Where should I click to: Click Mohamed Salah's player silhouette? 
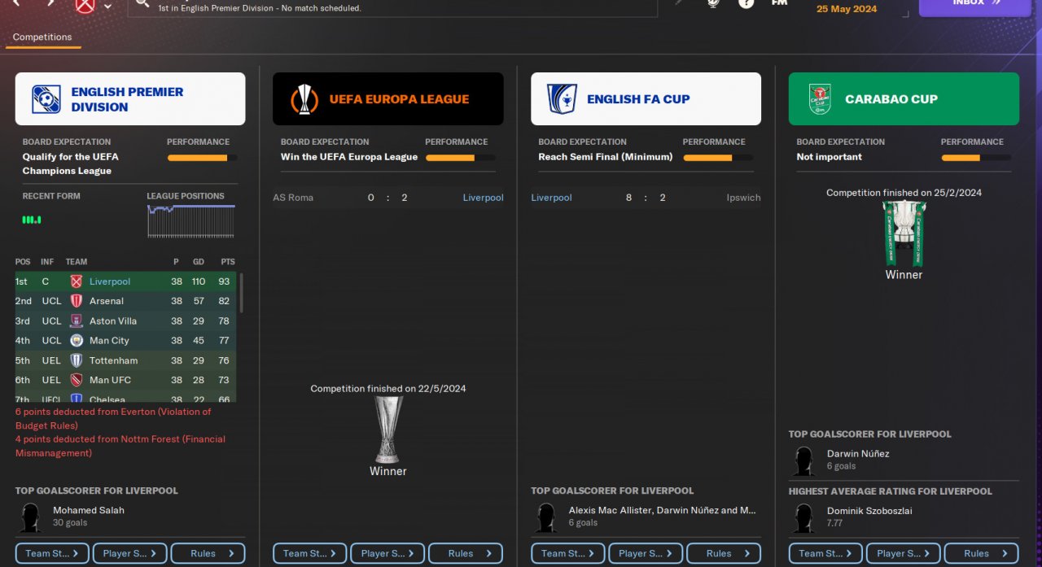pyautogui.click(x=31, y=517)
